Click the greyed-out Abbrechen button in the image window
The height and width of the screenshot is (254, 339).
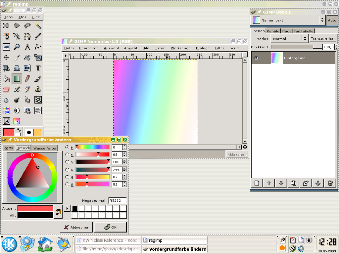(x=237, y=155)
